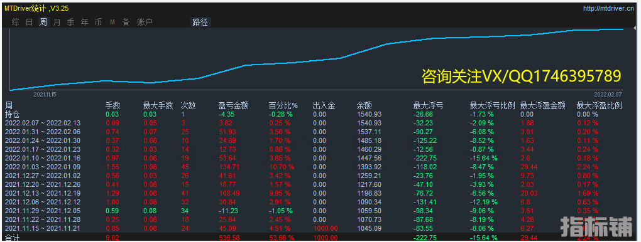The image size is (641, 242).
Task: Open the 季 quarterly tab
Action: click(71, 23)
